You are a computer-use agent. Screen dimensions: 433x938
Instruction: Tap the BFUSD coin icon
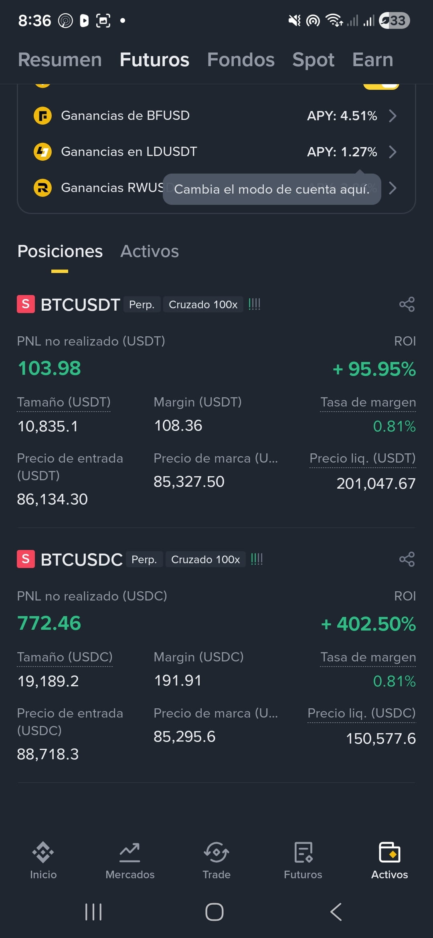click(x=42, y=116)
